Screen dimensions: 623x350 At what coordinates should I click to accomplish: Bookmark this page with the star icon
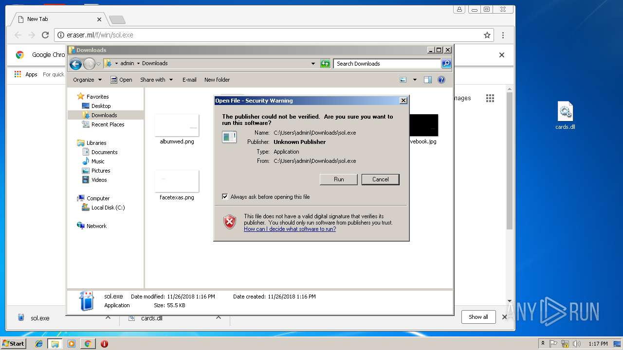[x=487, y=35]
